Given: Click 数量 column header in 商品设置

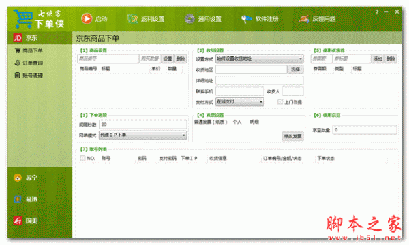Looking at the screenshot, I should 172,69.
